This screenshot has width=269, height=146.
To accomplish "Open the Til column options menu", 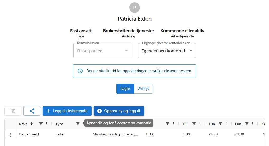I will coord(200,124).
